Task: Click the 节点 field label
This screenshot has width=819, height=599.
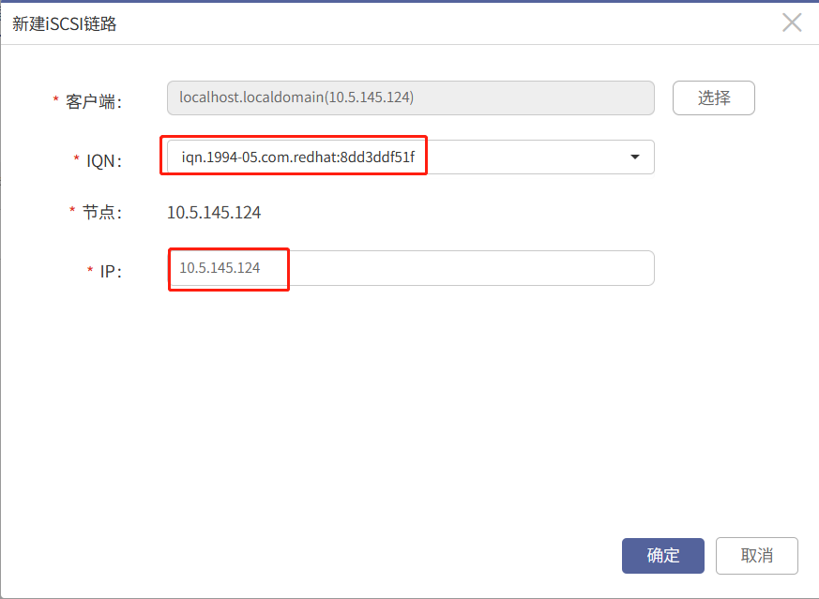Action: pyautogui.click(x=102, y=213)
